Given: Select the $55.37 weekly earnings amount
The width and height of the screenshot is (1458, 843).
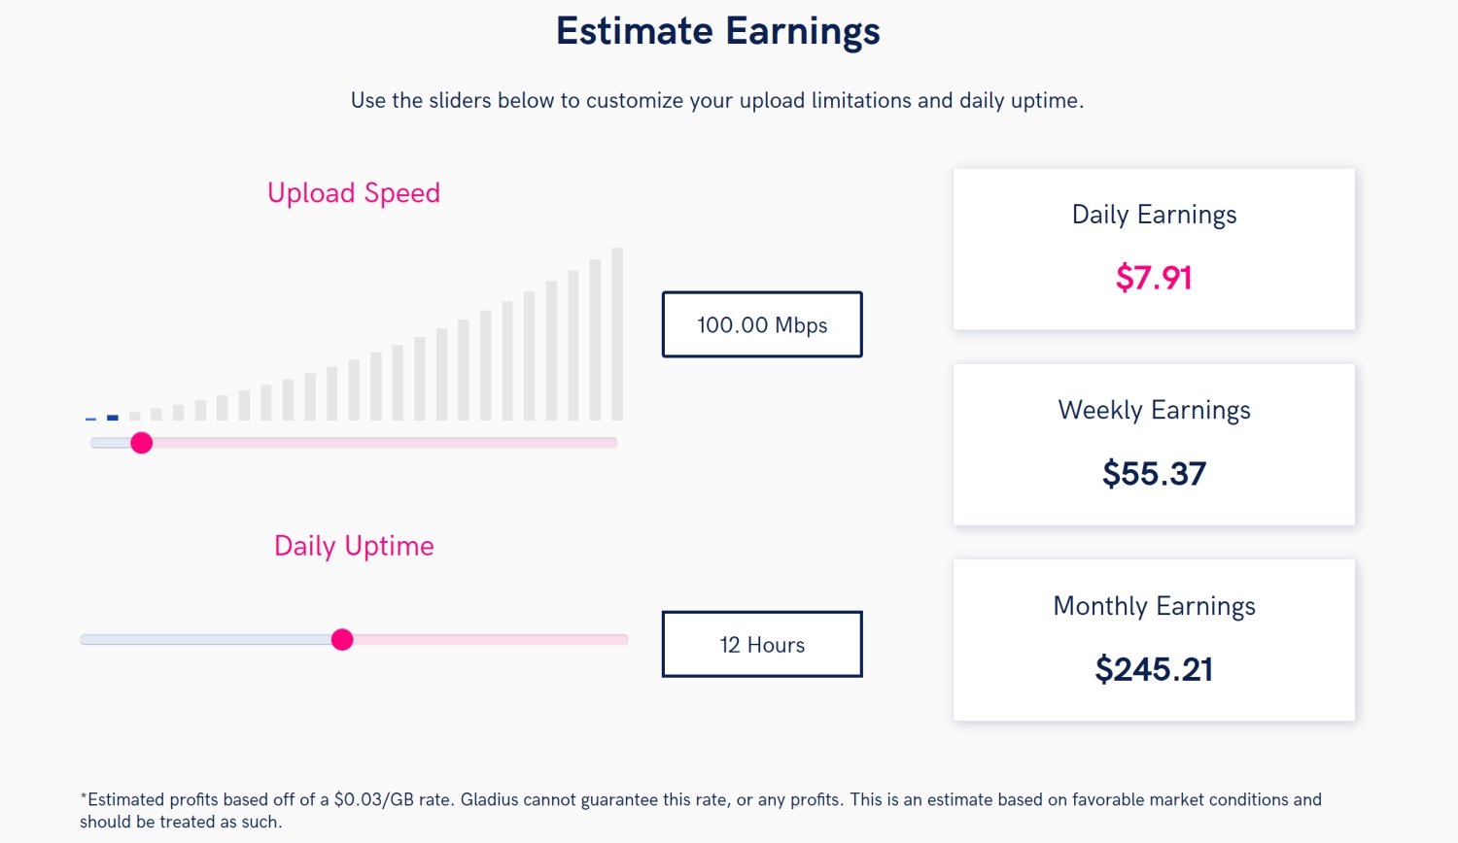Looking at the screenshot, I should pos(1154,474).
